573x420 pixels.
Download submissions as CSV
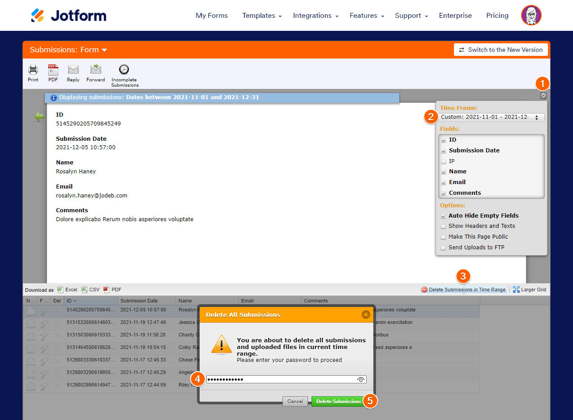click(x=90, y=290)
